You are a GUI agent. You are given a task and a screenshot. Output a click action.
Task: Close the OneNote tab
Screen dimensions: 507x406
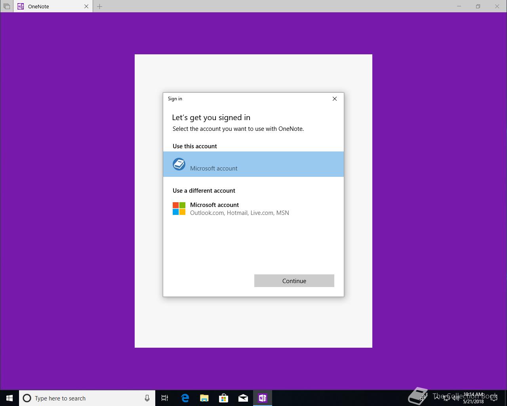tap(86, 6)
